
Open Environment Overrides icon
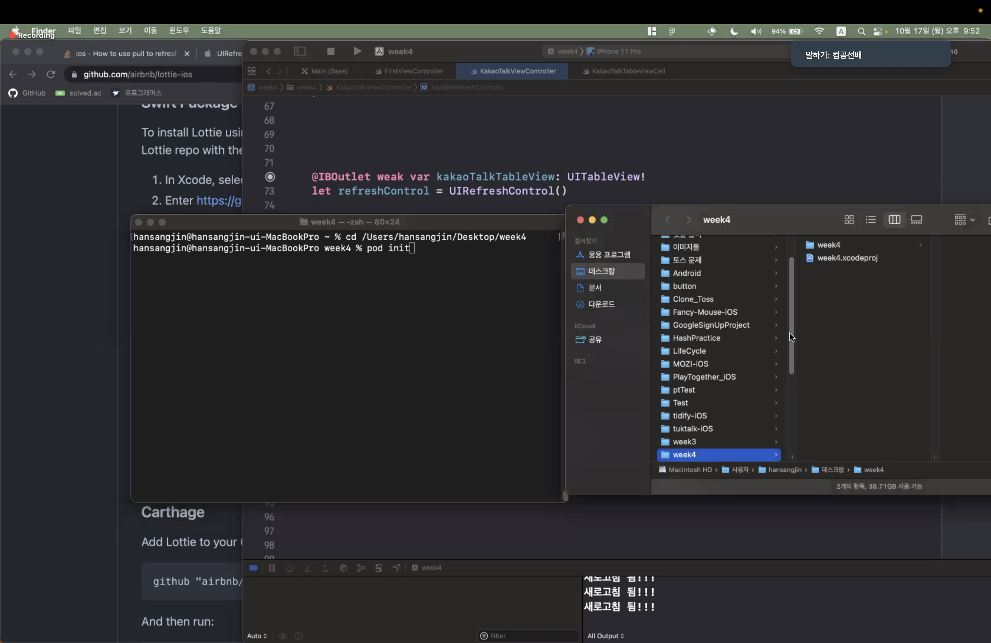[379, 567]
